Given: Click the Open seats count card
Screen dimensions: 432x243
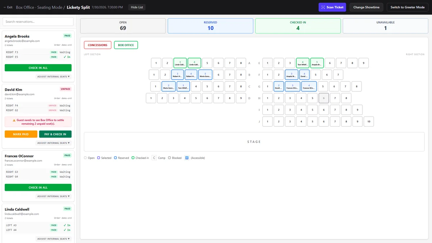Looking at the screenshot, I should [123, 26].
